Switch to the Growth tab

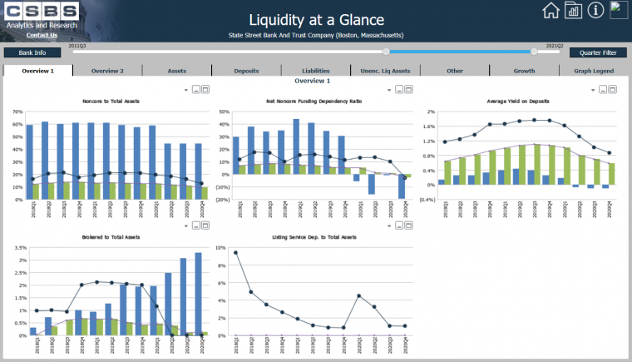coord(524,71)
